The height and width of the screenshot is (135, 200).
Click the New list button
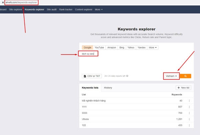(183, 88)
